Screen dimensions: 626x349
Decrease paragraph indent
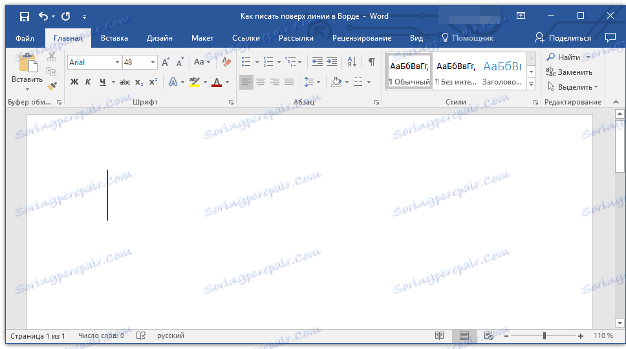(318, 62)
